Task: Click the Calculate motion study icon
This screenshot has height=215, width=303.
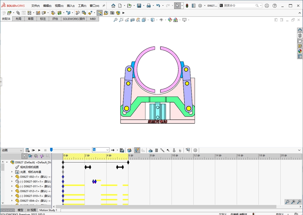Action: click(27, 150)
